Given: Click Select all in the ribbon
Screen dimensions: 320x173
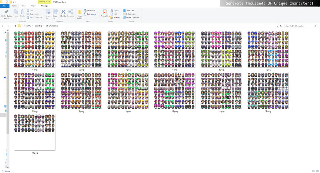Looking at the screenshot, I should (130, 10).
